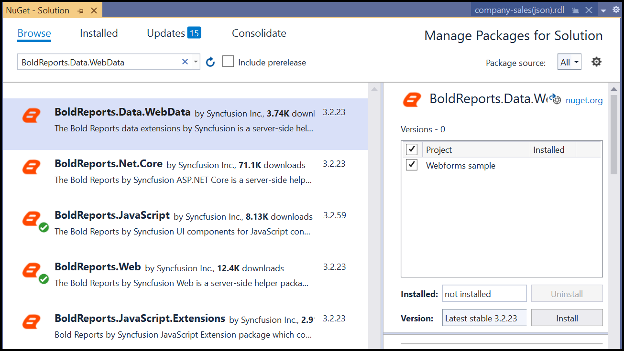The width and height of the screenshot is (624, 351).
Task: Open the document tab overflow dropdown arrow
Action: tap(604, 11)
